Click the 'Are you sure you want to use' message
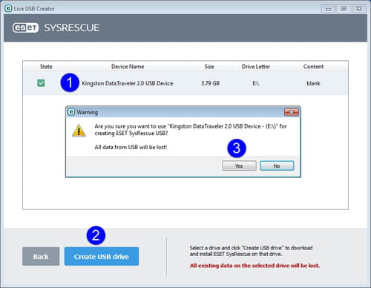Image resolution: width=371 pixels, height=288 pixels. tap(191, 130)
